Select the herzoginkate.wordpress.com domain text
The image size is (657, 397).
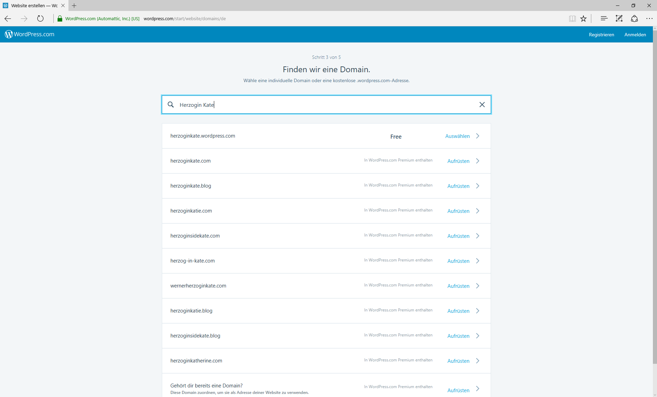click(203, 136)
